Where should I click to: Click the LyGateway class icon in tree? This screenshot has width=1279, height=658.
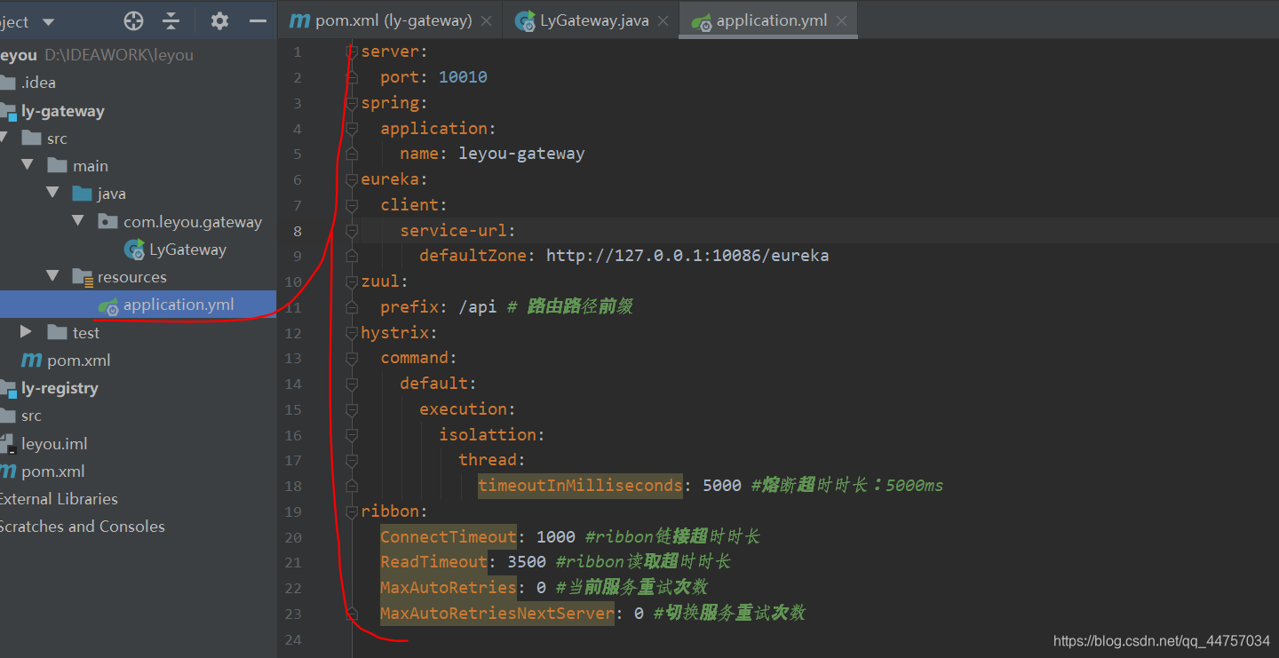[x=134, y=250]
